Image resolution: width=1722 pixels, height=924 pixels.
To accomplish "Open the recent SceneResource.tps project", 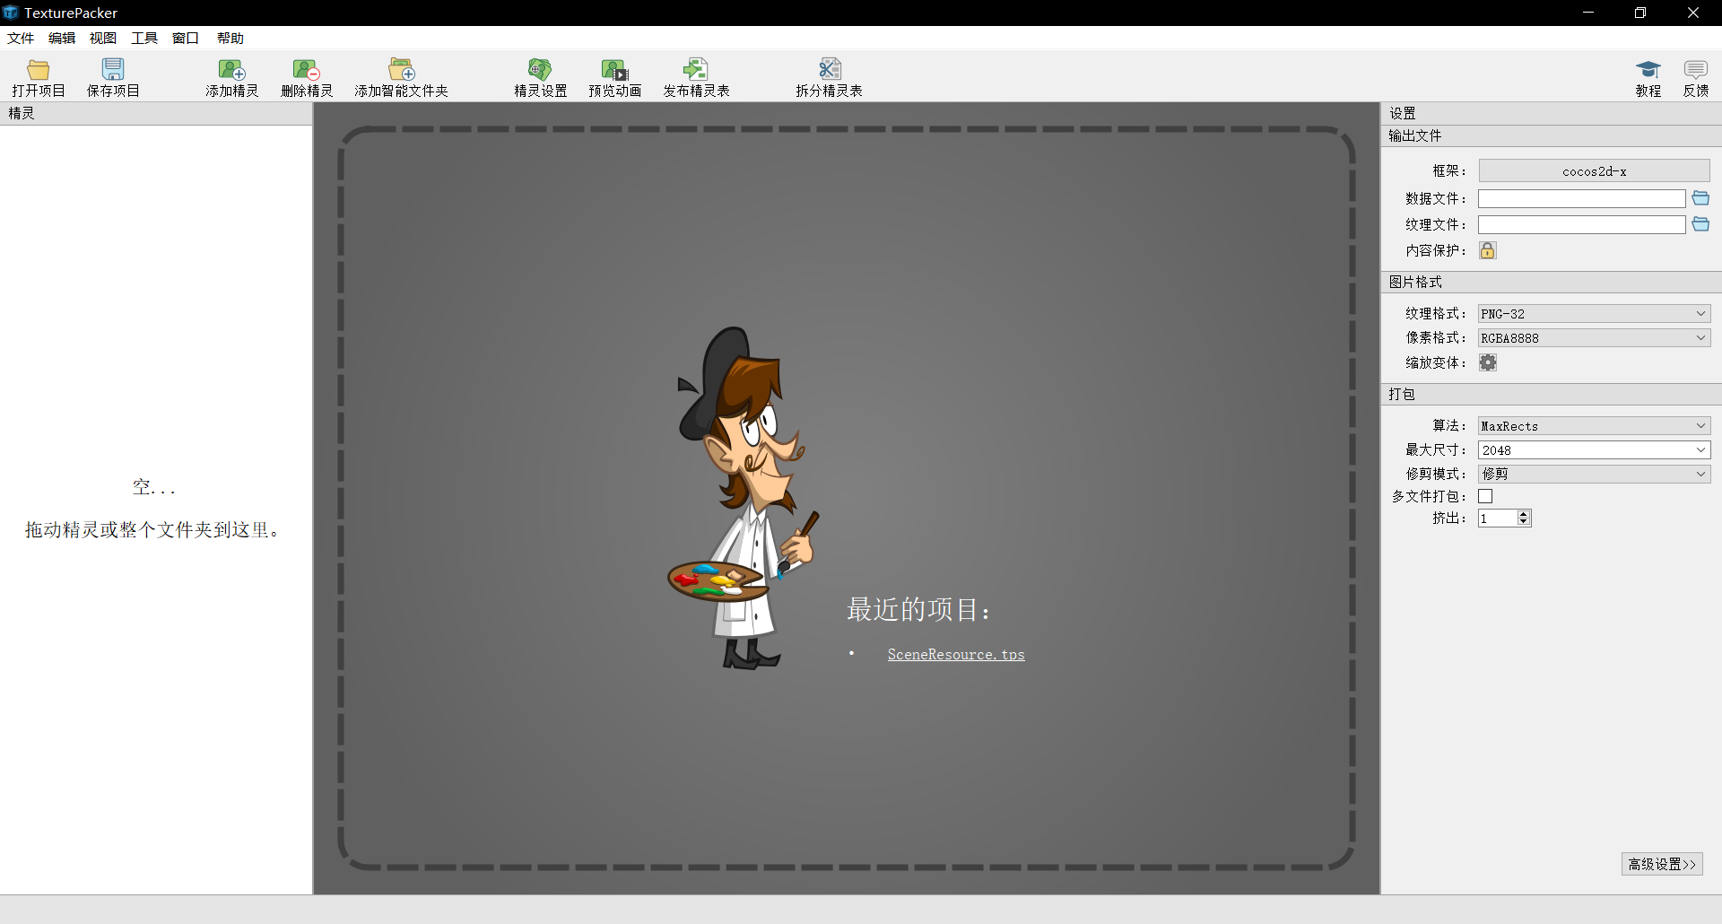I will pos(956,654).
